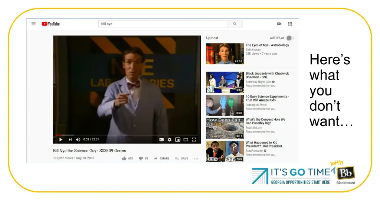Turn on closed captions

[161, 140]
